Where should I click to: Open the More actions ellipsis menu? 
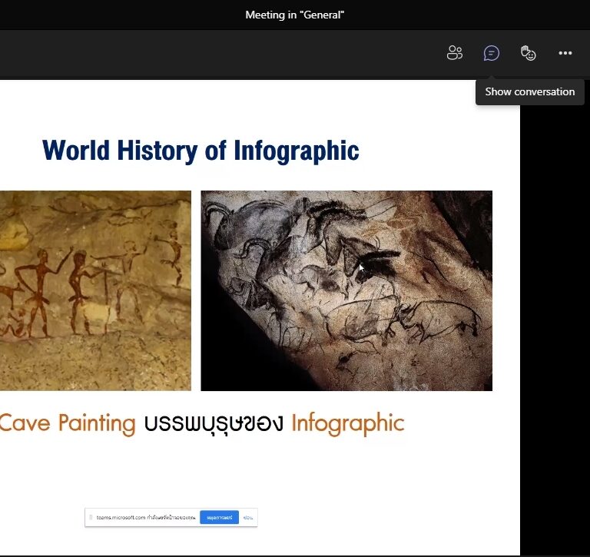(565, 53)
